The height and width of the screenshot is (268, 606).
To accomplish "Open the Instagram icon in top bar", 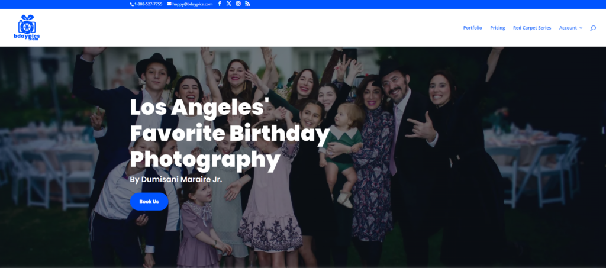I will click(x=238, y=4).
